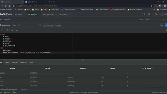Viewport: 167px width, 94px height.
Task: Open the Outros favoritos bookmarks folder
Action: click(162, 10)
